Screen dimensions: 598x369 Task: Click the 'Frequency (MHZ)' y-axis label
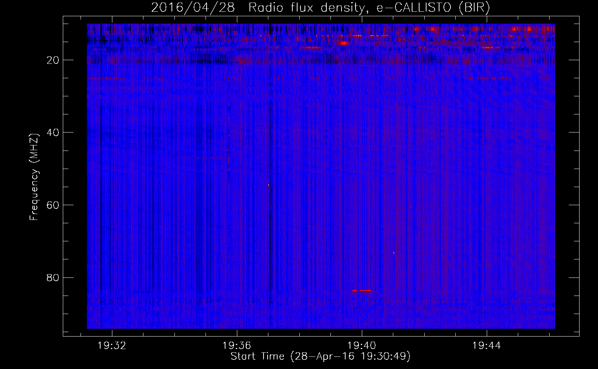pos(34,177)
